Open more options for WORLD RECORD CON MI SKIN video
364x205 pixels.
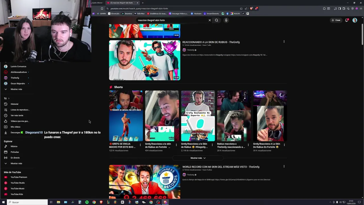[284, 166]
